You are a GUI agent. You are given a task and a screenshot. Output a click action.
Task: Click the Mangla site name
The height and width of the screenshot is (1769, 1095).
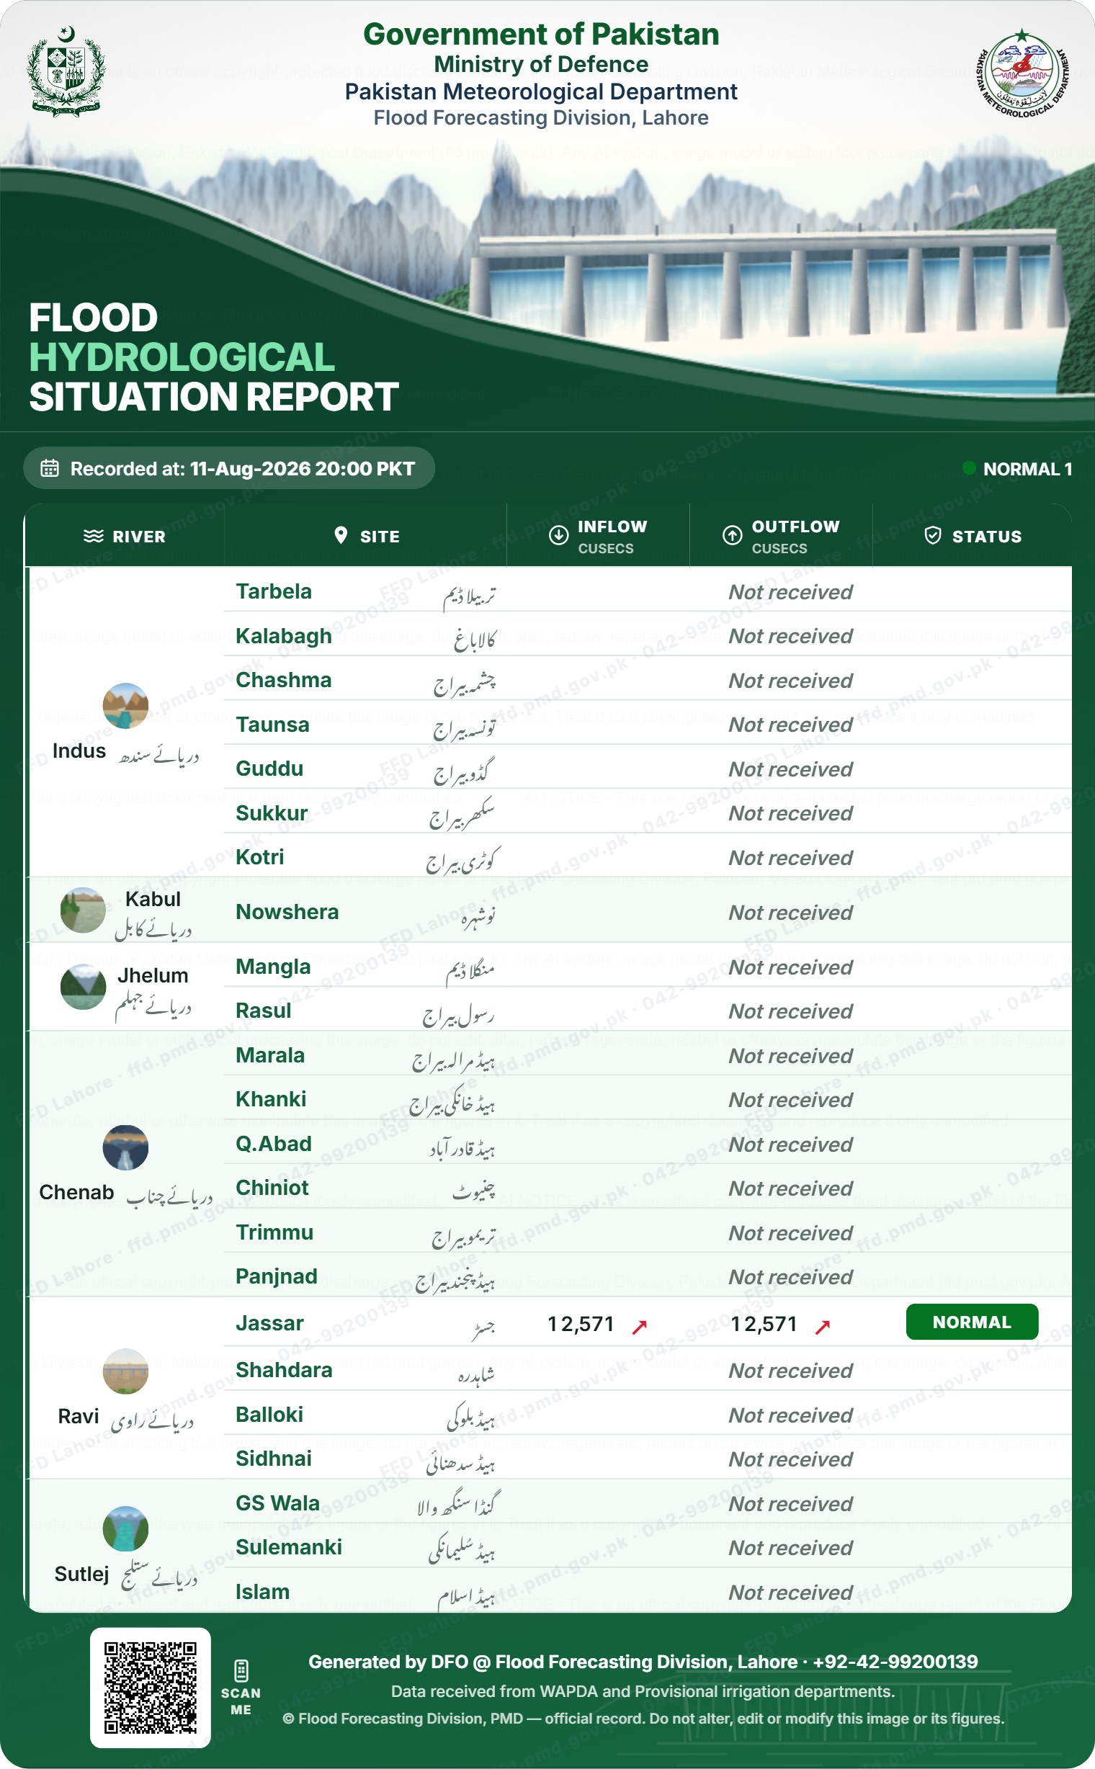[273, 967]
